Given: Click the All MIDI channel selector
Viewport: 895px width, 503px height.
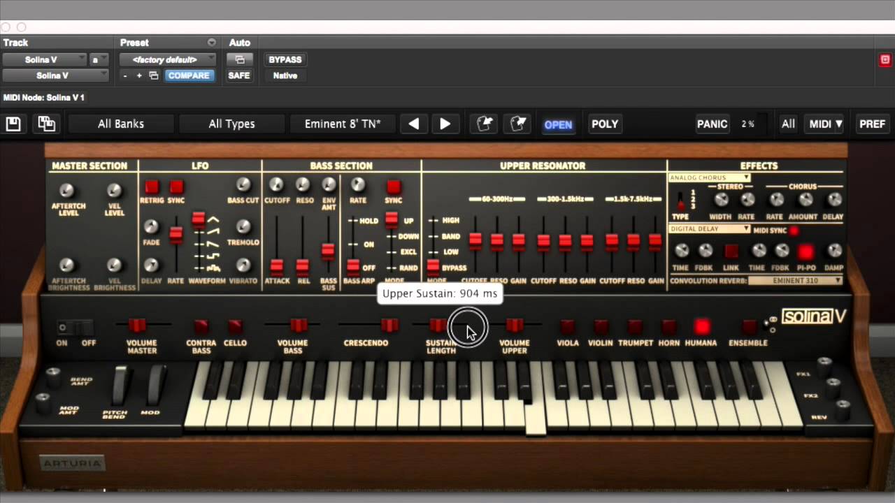Looking at the screenshot, I should click(788, 124).
